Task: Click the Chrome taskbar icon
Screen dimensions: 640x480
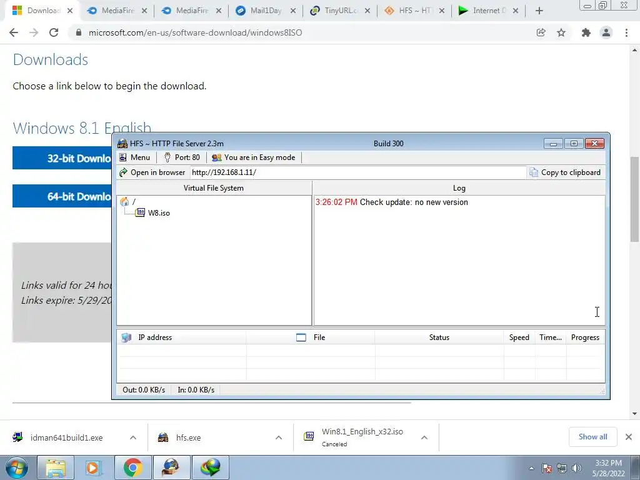Action: [x=132, y=467]
